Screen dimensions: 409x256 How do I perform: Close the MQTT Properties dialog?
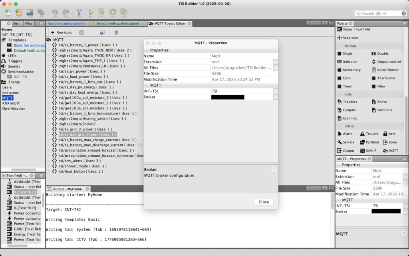point(264,202)
